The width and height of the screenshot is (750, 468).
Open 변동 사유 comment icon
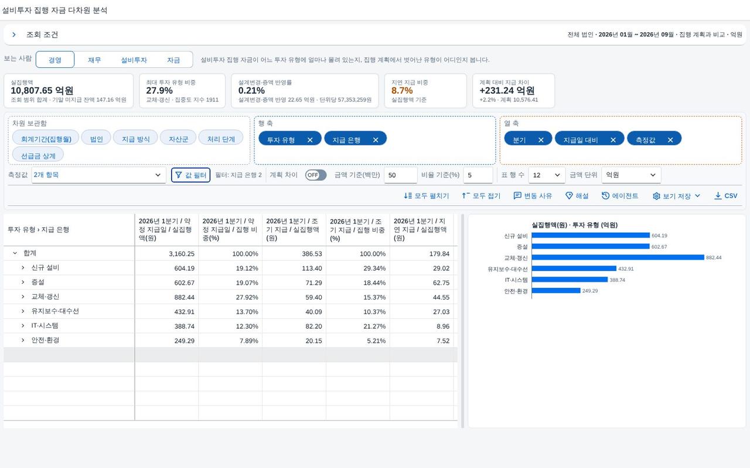point(517,196)
